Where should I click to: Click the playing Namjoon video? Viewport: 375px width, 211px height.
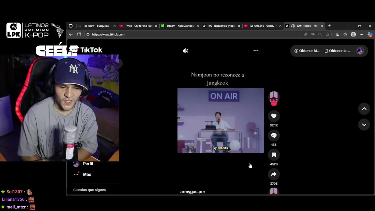coord(220,120)
